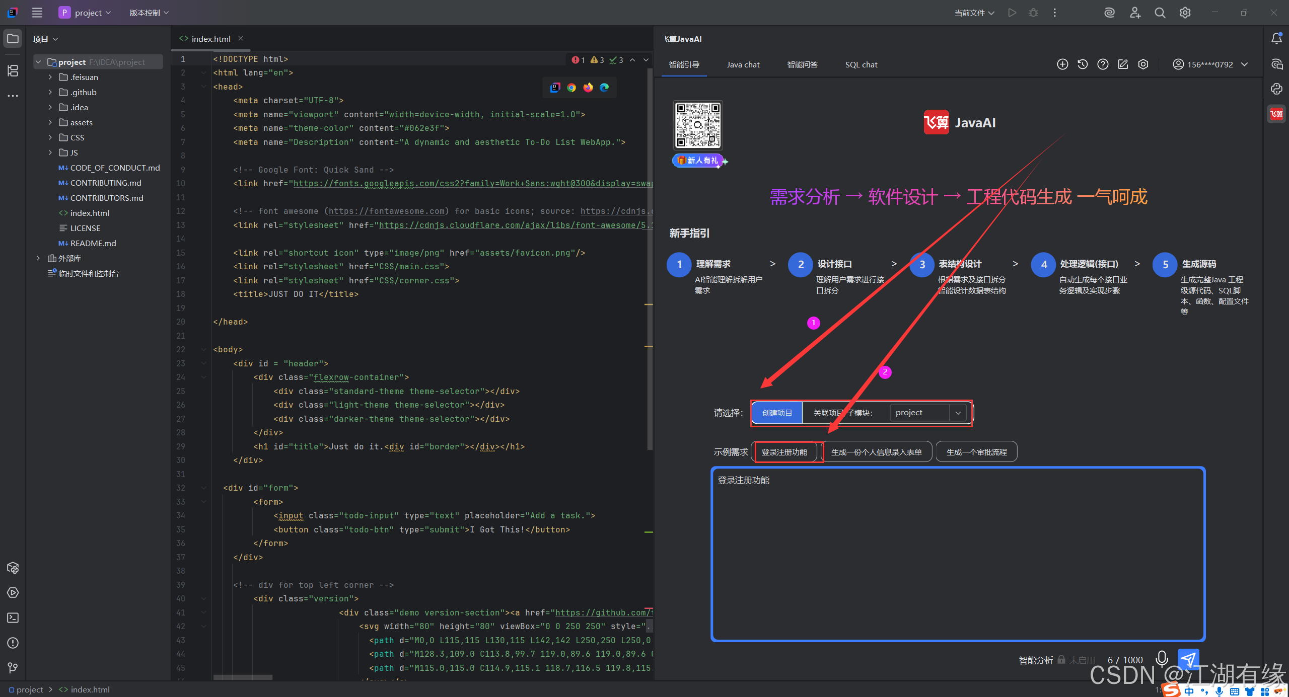This screenshot has width=1289, height=697.
Task: Expand the JS folder
Action: 50,152
